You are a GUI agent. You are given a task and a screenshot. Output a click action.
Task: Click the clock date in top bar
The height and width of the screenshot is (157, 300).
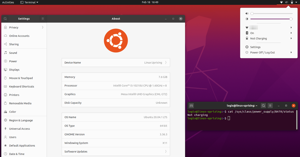(x=150, y=2)
